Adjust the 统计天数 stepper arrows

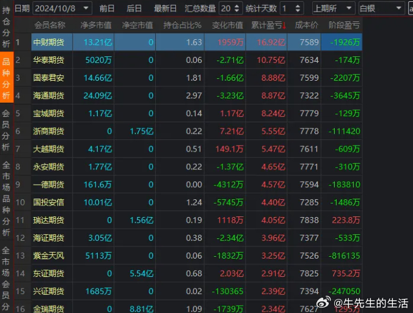click(x=298, y=9)
